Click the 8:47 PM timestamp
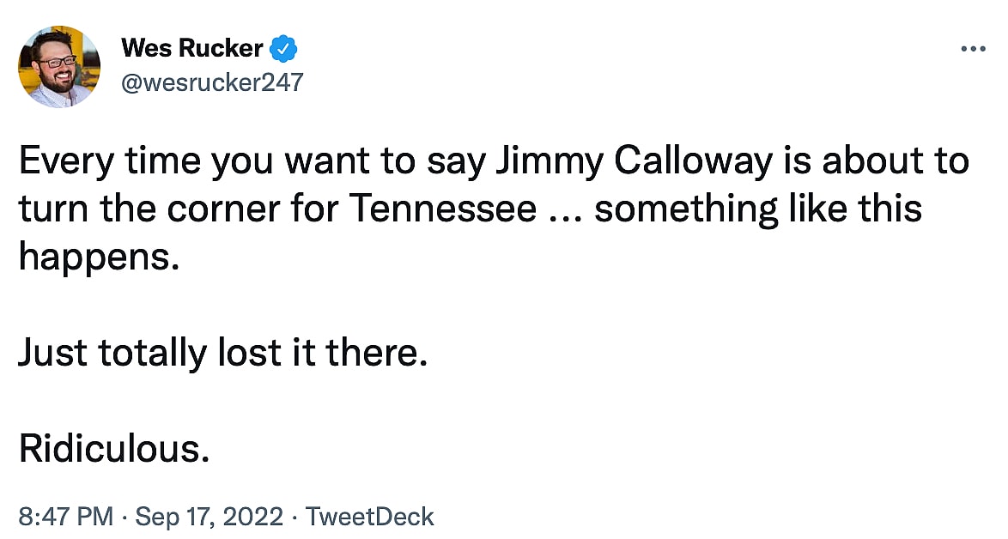 tap(65, 516)
